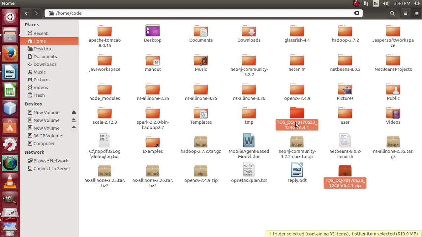Screen dimensions: 422x237
Task: Click Connect to Server
Action: [x=49, y=169]
